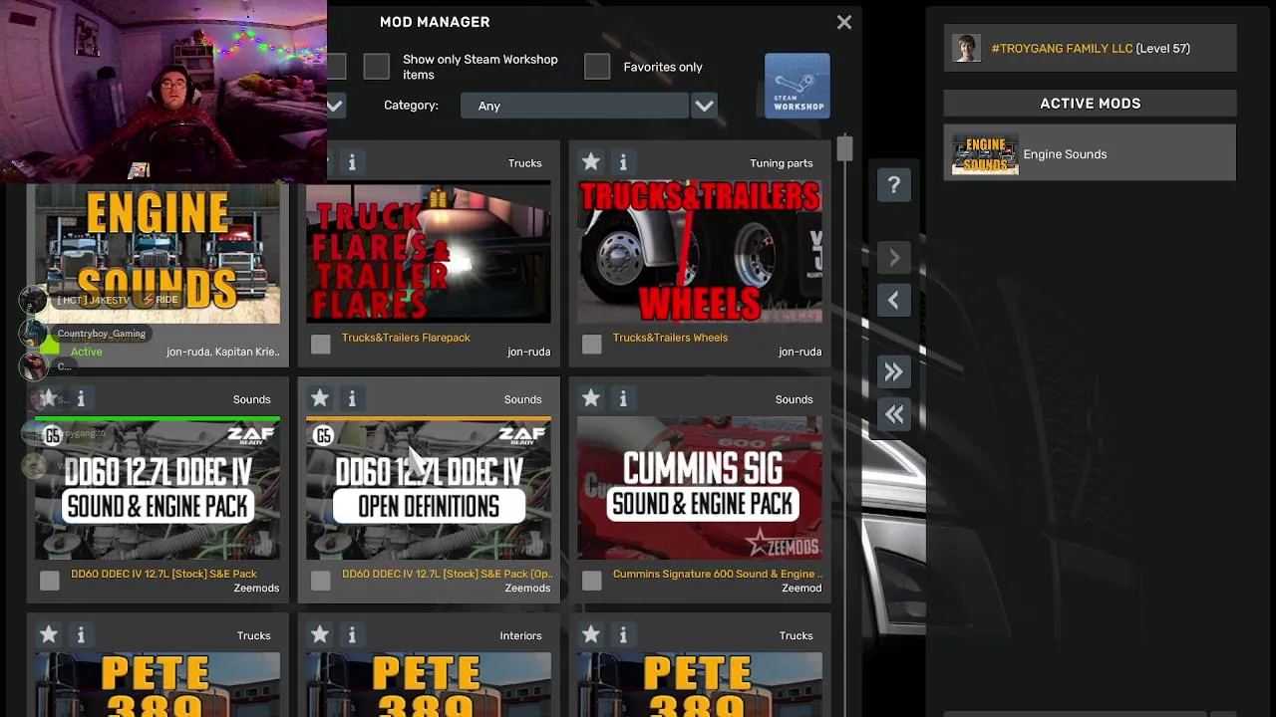
Task: Open the Category dropdown showing Any
Action: [x=574, y=106]
